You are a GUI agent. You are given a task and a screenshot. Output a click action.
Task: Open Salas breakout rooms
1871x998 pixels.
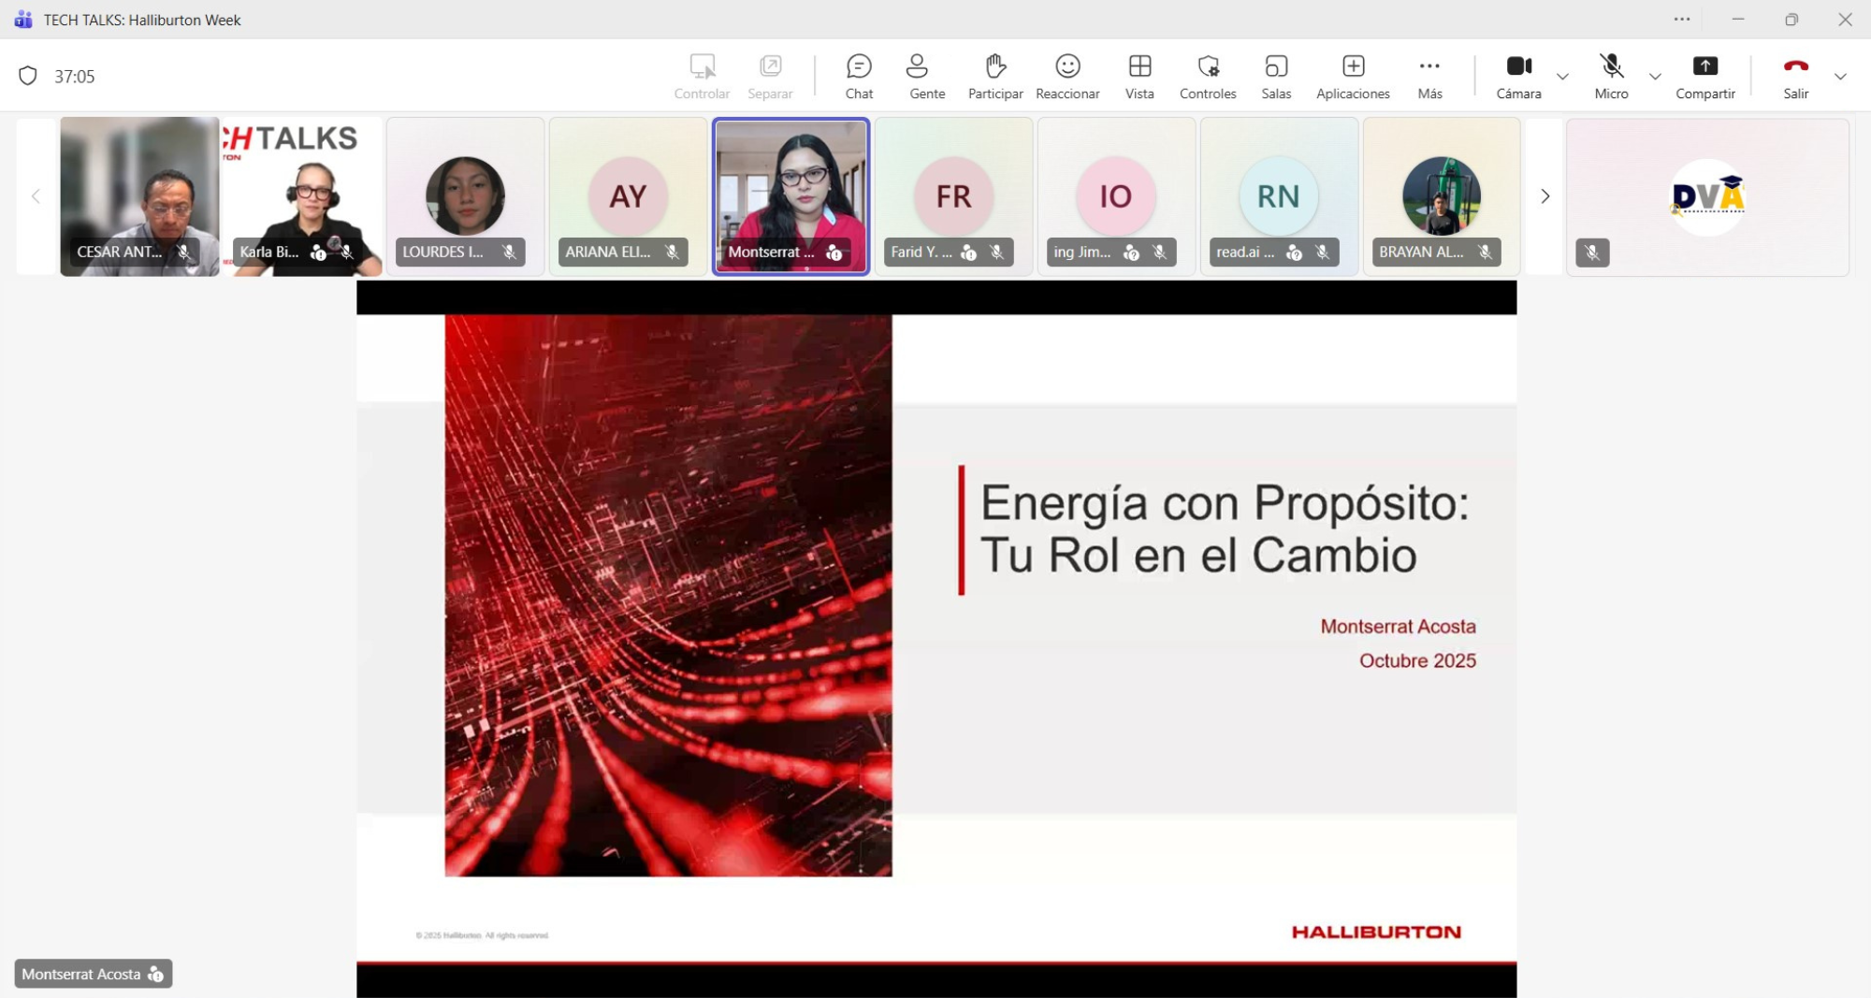click(x=1275, y=76)
